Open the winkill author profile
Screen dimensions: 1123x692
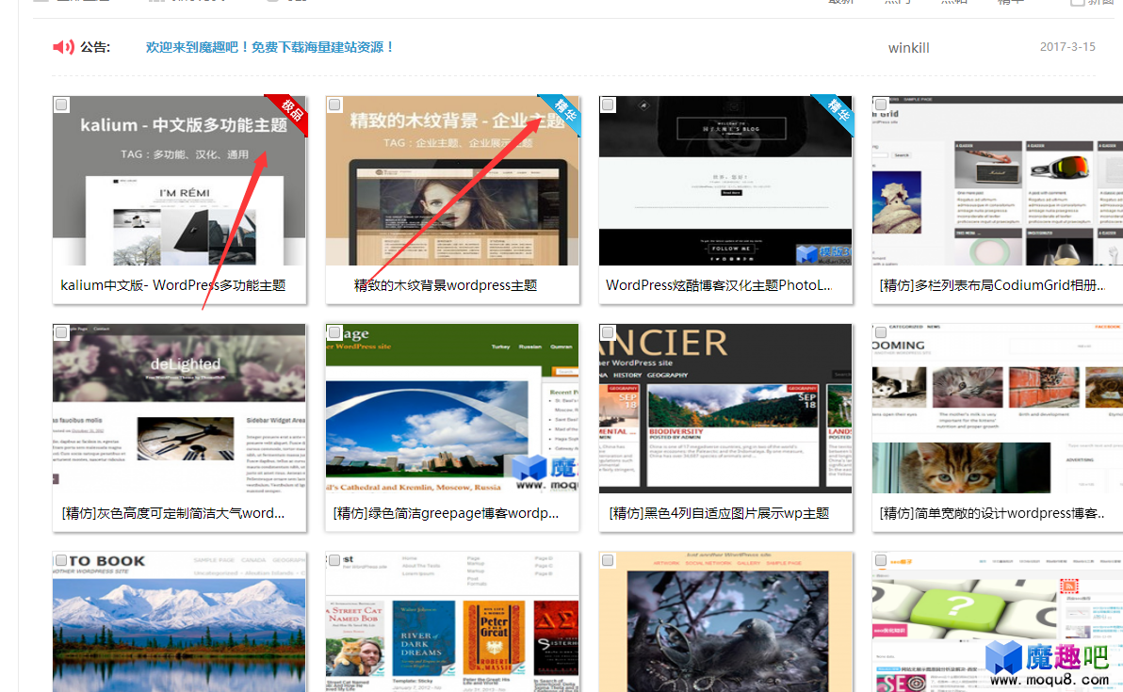909,48
